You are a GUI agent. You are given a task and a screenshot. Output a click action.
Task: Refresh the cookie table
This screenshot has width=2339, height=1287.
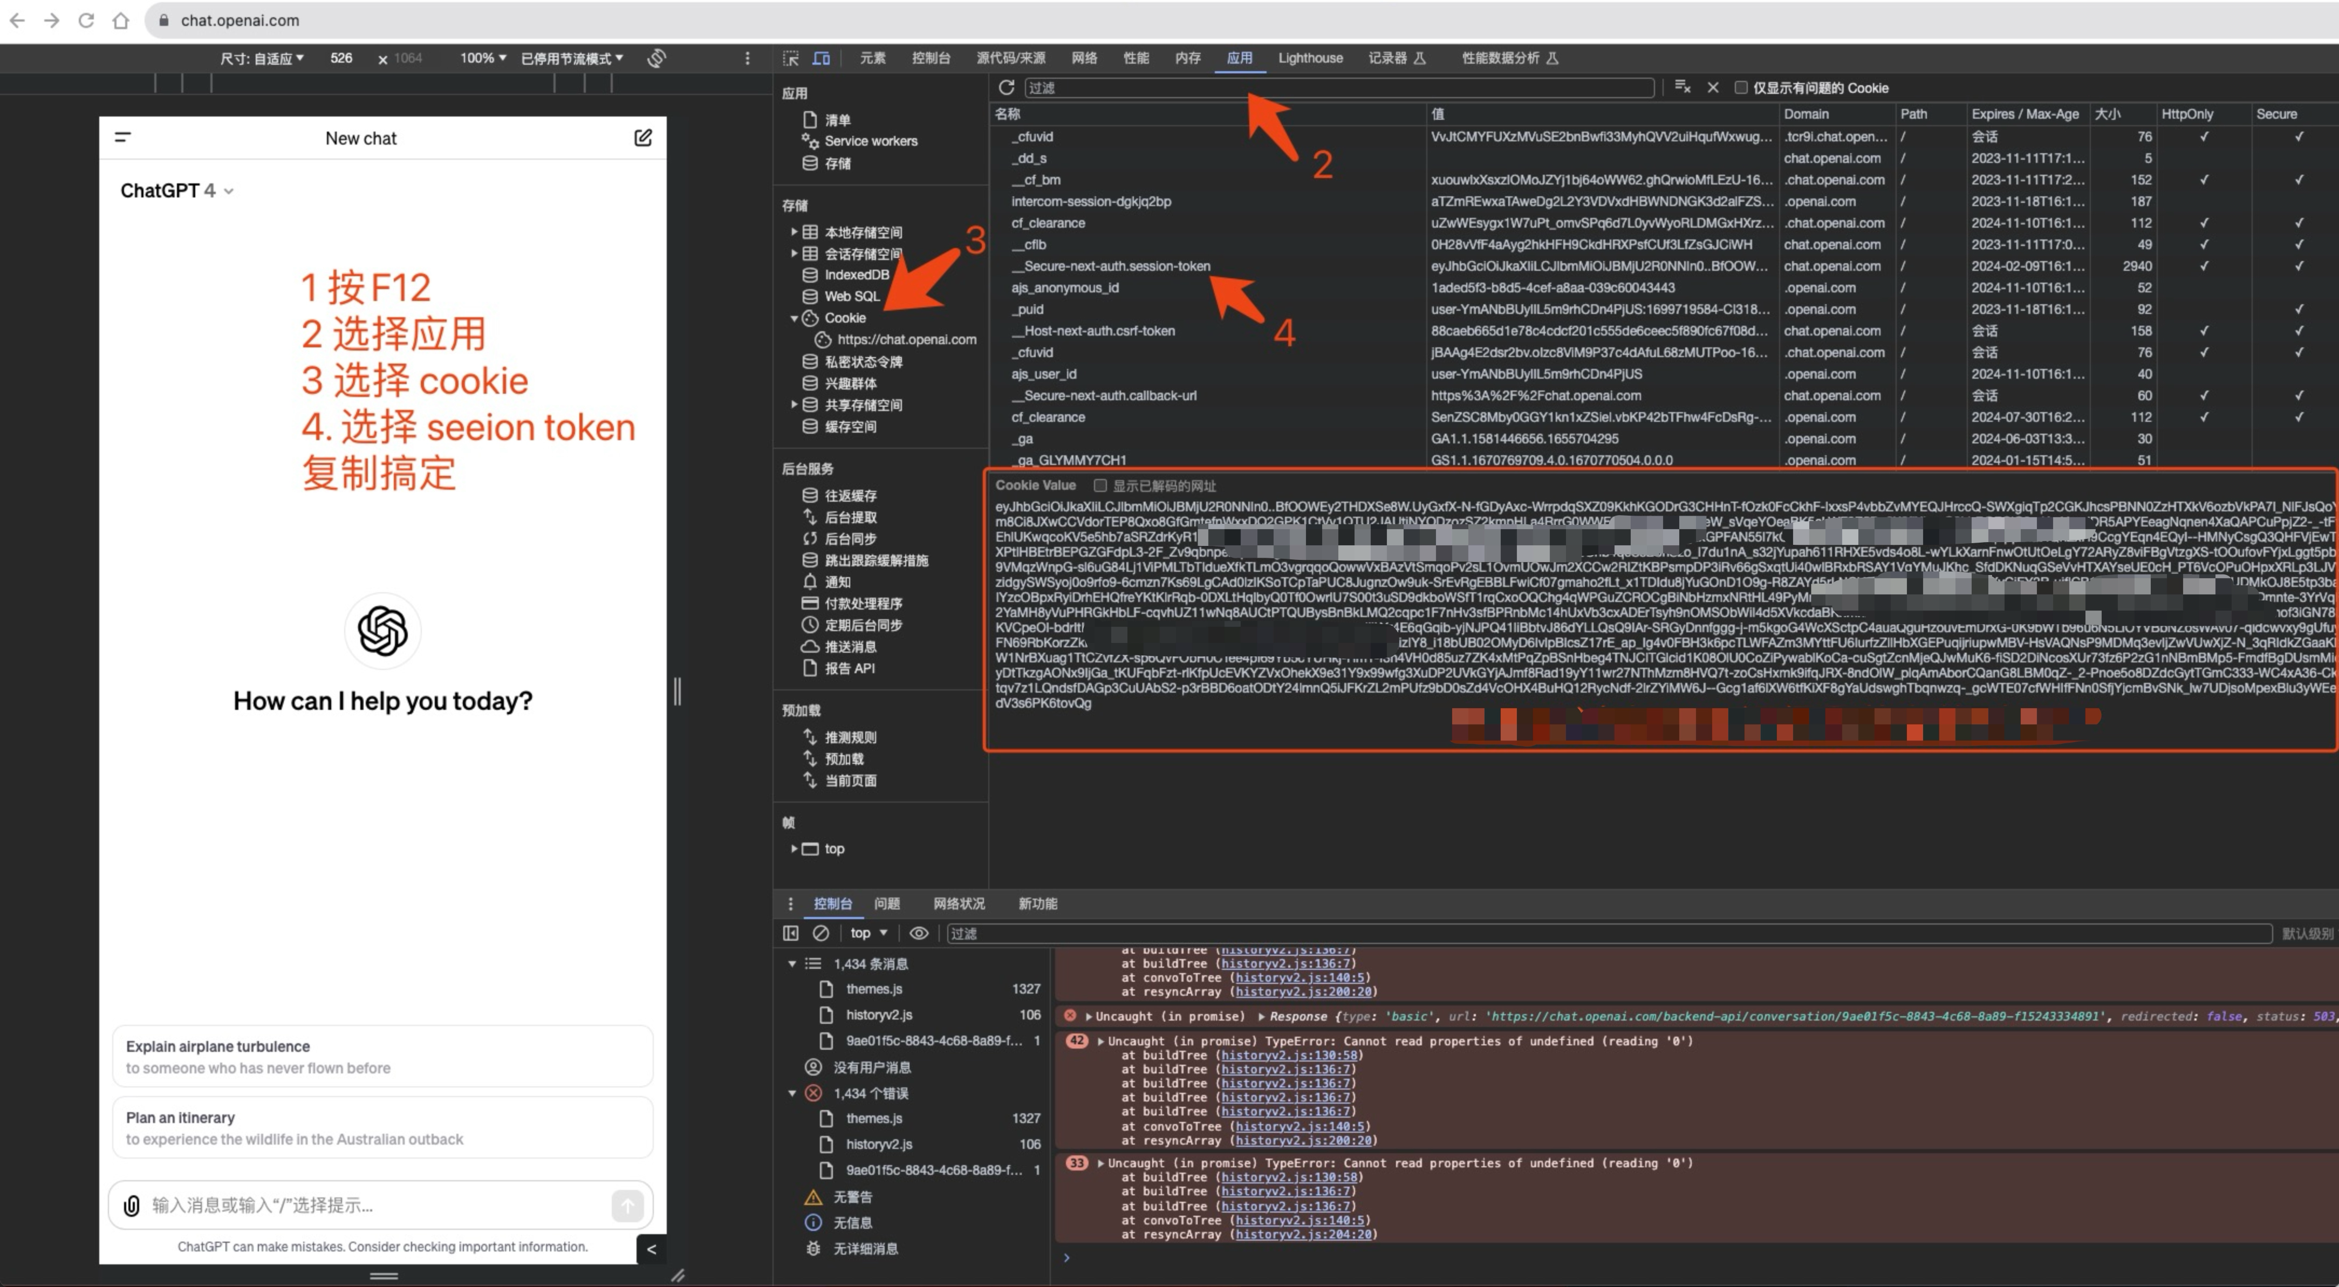(1006, 87)
